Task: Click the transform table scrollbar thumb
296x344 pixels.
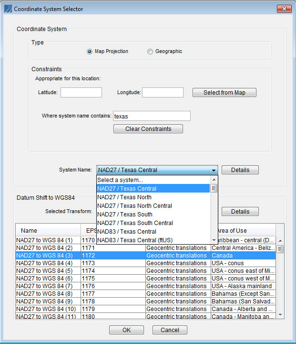Action: click(x=280, y=249)
